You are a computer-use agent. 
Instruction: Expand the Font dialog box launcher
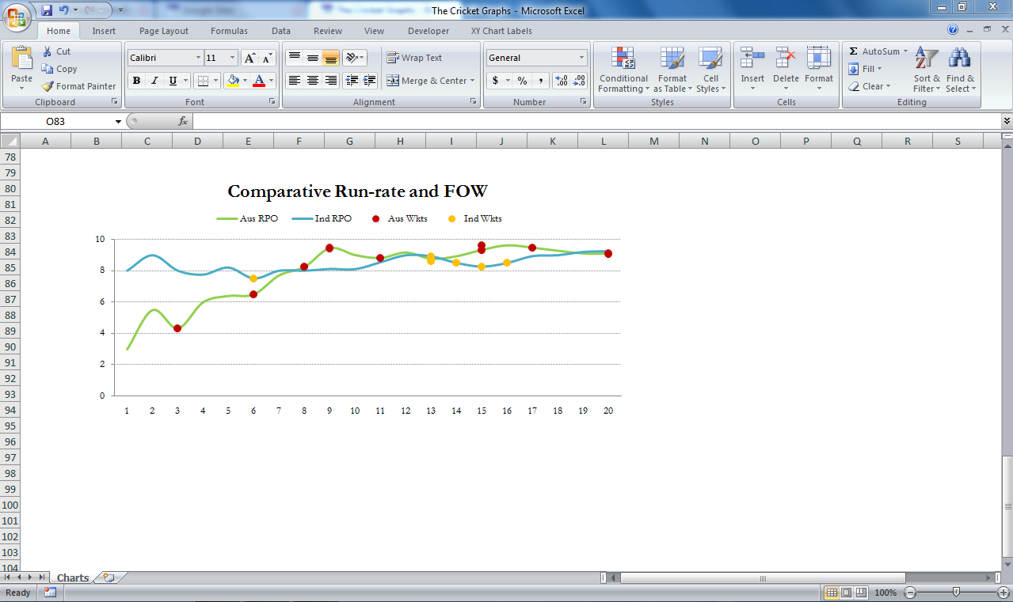coord(273,102)
